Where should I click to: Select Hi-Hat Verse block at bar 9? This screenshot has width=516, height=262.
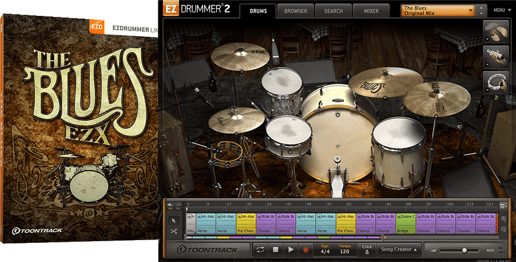(206, 224)
